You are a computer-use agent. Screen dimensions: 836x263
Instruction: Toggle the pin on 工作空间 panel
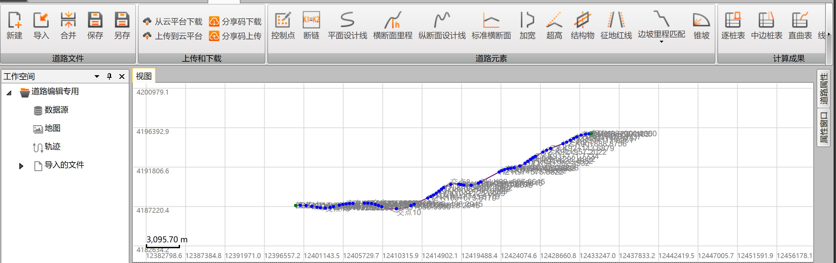pyautogui.click(x=109, y=77)
